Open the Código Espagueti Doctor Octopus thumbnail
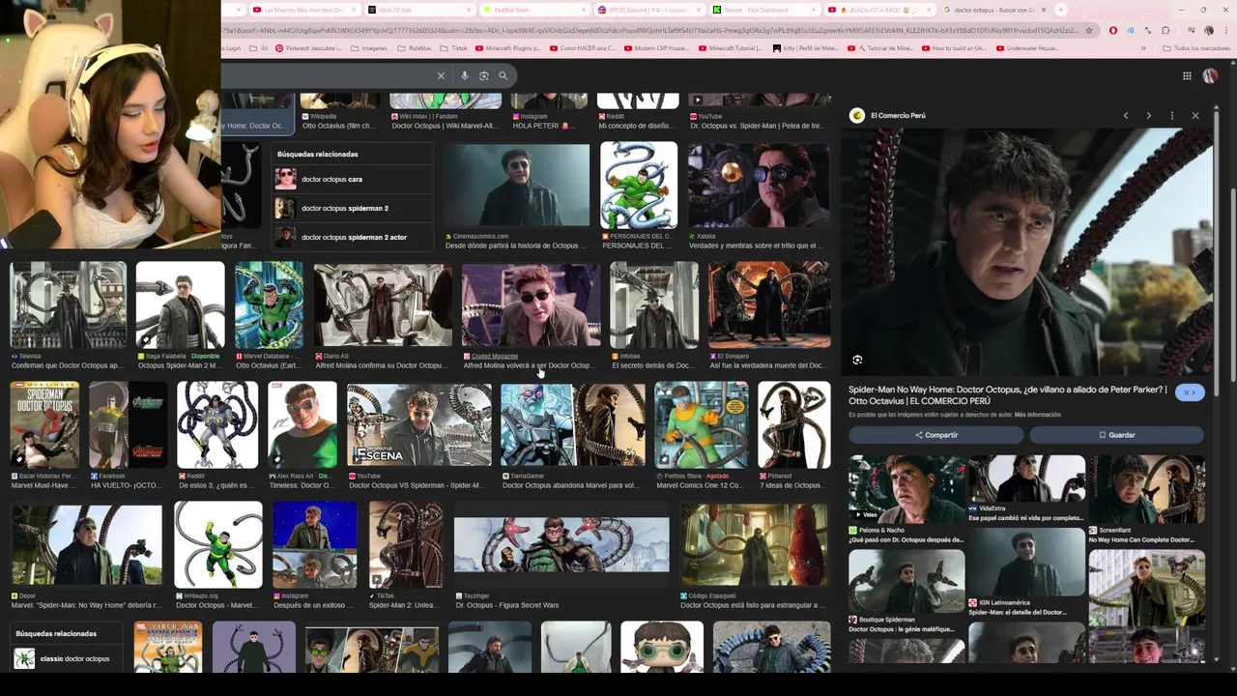 754,544
